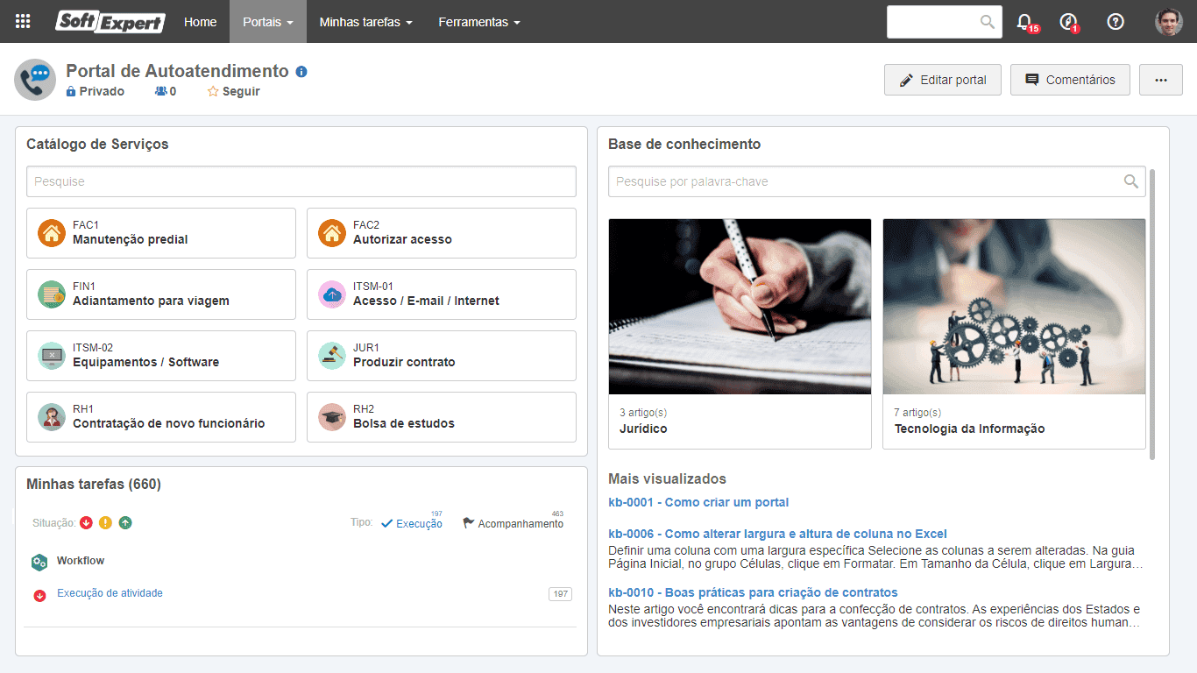This screenshot has height=673, width=1197.
Task: Click the portal info icon beside title
Action: [x=301, y=72]
